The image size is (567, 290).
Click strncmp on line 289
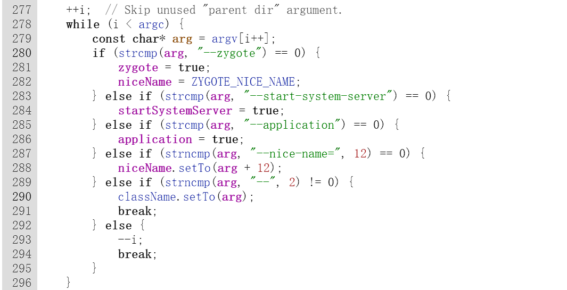pos(187,183)
